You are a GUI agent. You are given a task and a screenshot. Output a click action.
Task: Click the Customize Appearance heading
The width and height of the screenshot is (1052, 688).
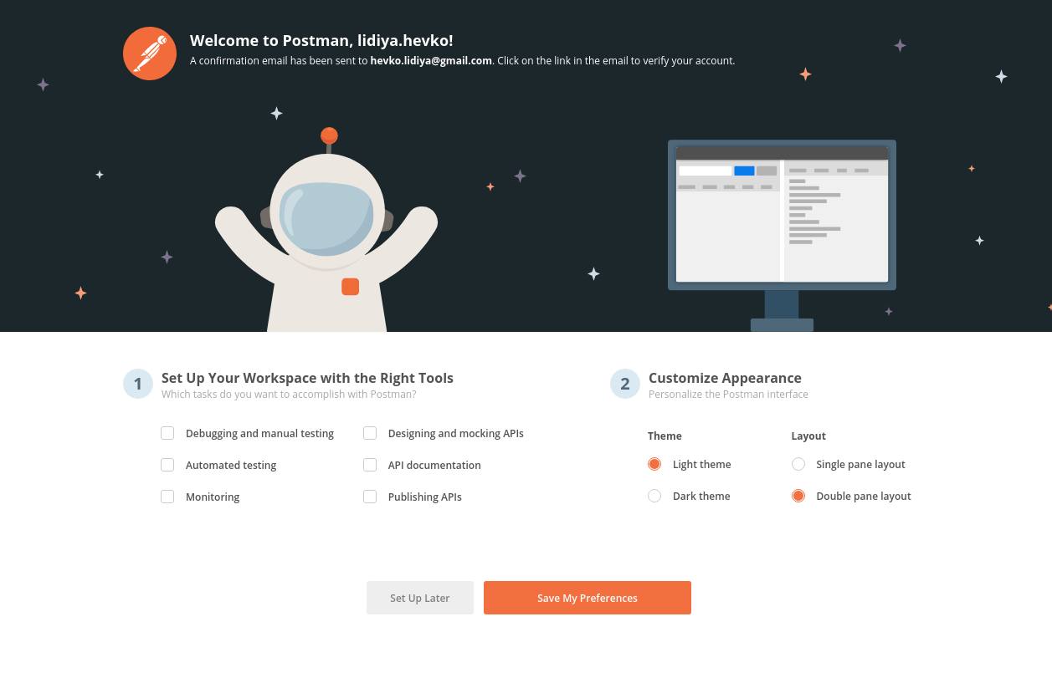pyautogui.click(x=725, y=378)
